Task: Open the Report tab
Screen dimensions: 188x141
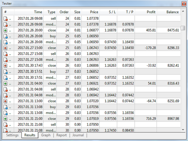Action: click(61, 135)
